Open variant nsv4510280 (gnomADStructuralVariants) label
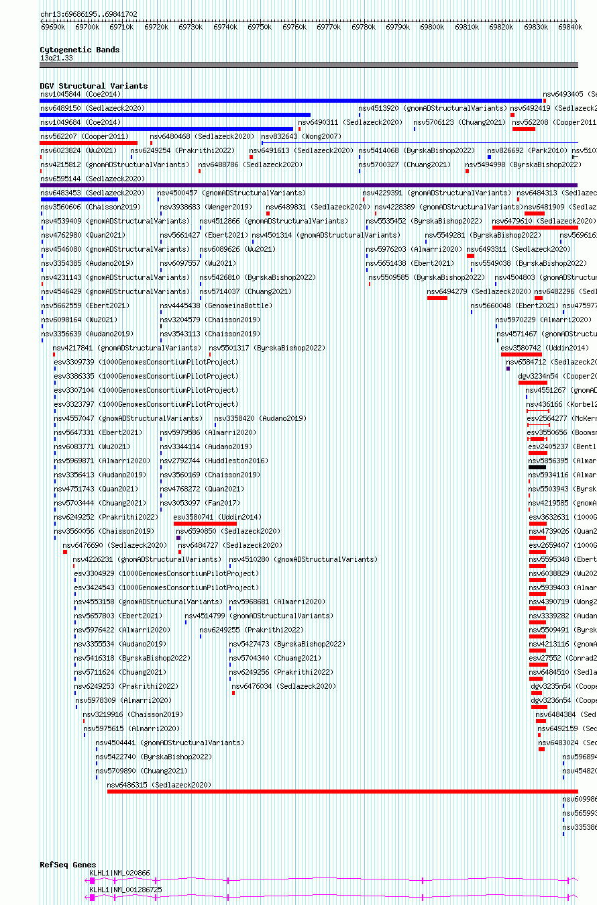The height and width of the screenshot is (905, 597). tap(303, 559)
